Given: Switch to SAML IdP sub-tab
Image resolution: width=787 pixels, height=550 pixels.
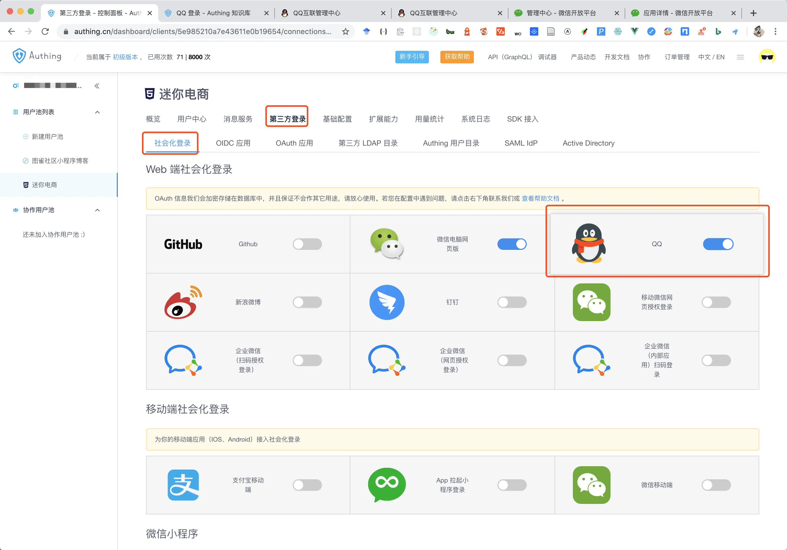Looking at the screenshot, I should click(x=521, y=143).
